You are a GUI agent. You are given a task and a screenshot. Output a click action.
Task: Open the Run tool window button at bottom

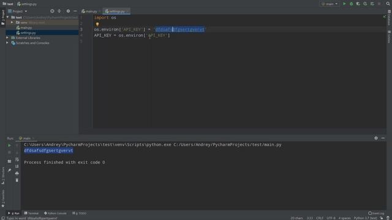click(x=13, y=213)
